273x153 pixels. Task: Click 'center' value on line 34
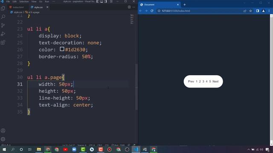[x=82, y=105]
